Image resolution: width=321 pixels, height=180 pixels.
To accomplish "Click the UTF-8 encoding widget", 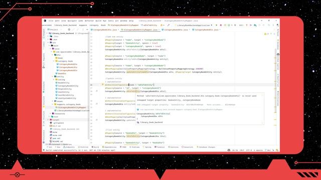I will point(249,150).
